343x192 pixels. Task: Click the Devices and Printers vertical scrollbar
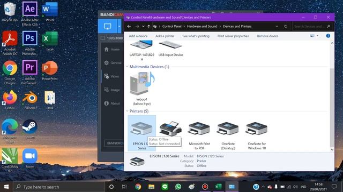[332, 108]
